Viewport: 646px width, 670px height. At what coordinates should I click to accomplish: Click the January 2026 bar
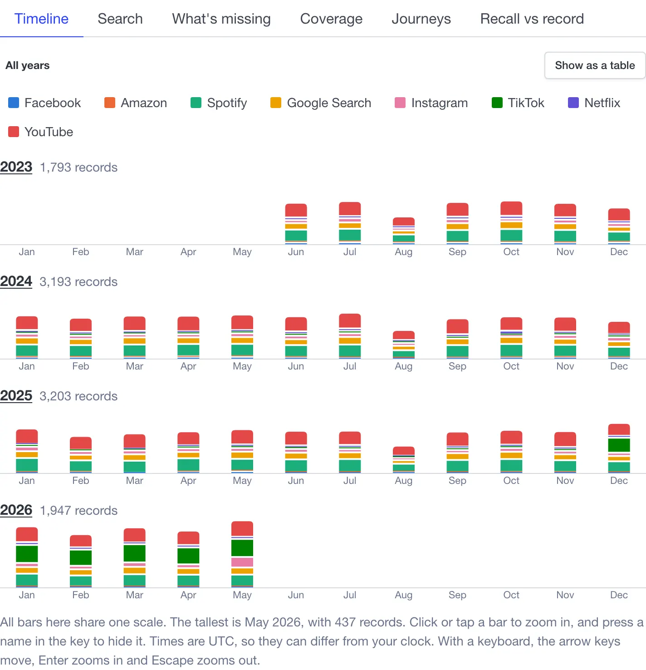click(x=27, y=557)
